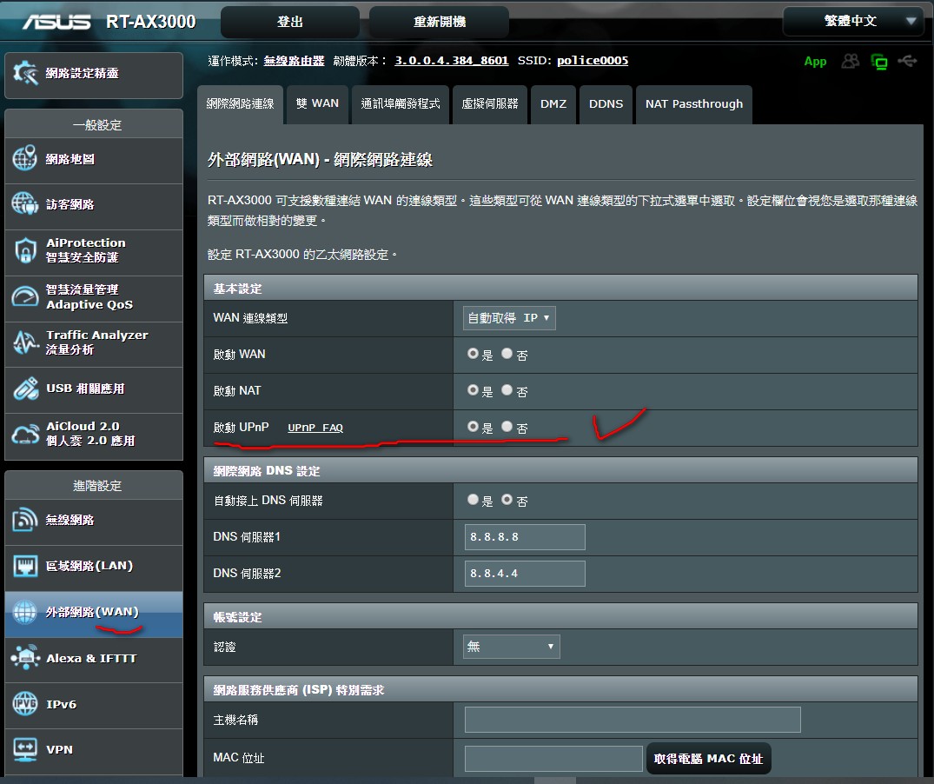934x784 pixels.
Task: Open the 無線路由器 operation mode link
Action: (x=295, y=61)
